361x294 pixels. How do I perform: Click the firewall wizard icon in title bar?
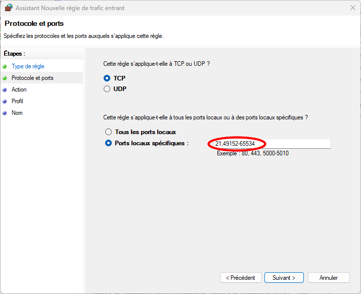8,8
